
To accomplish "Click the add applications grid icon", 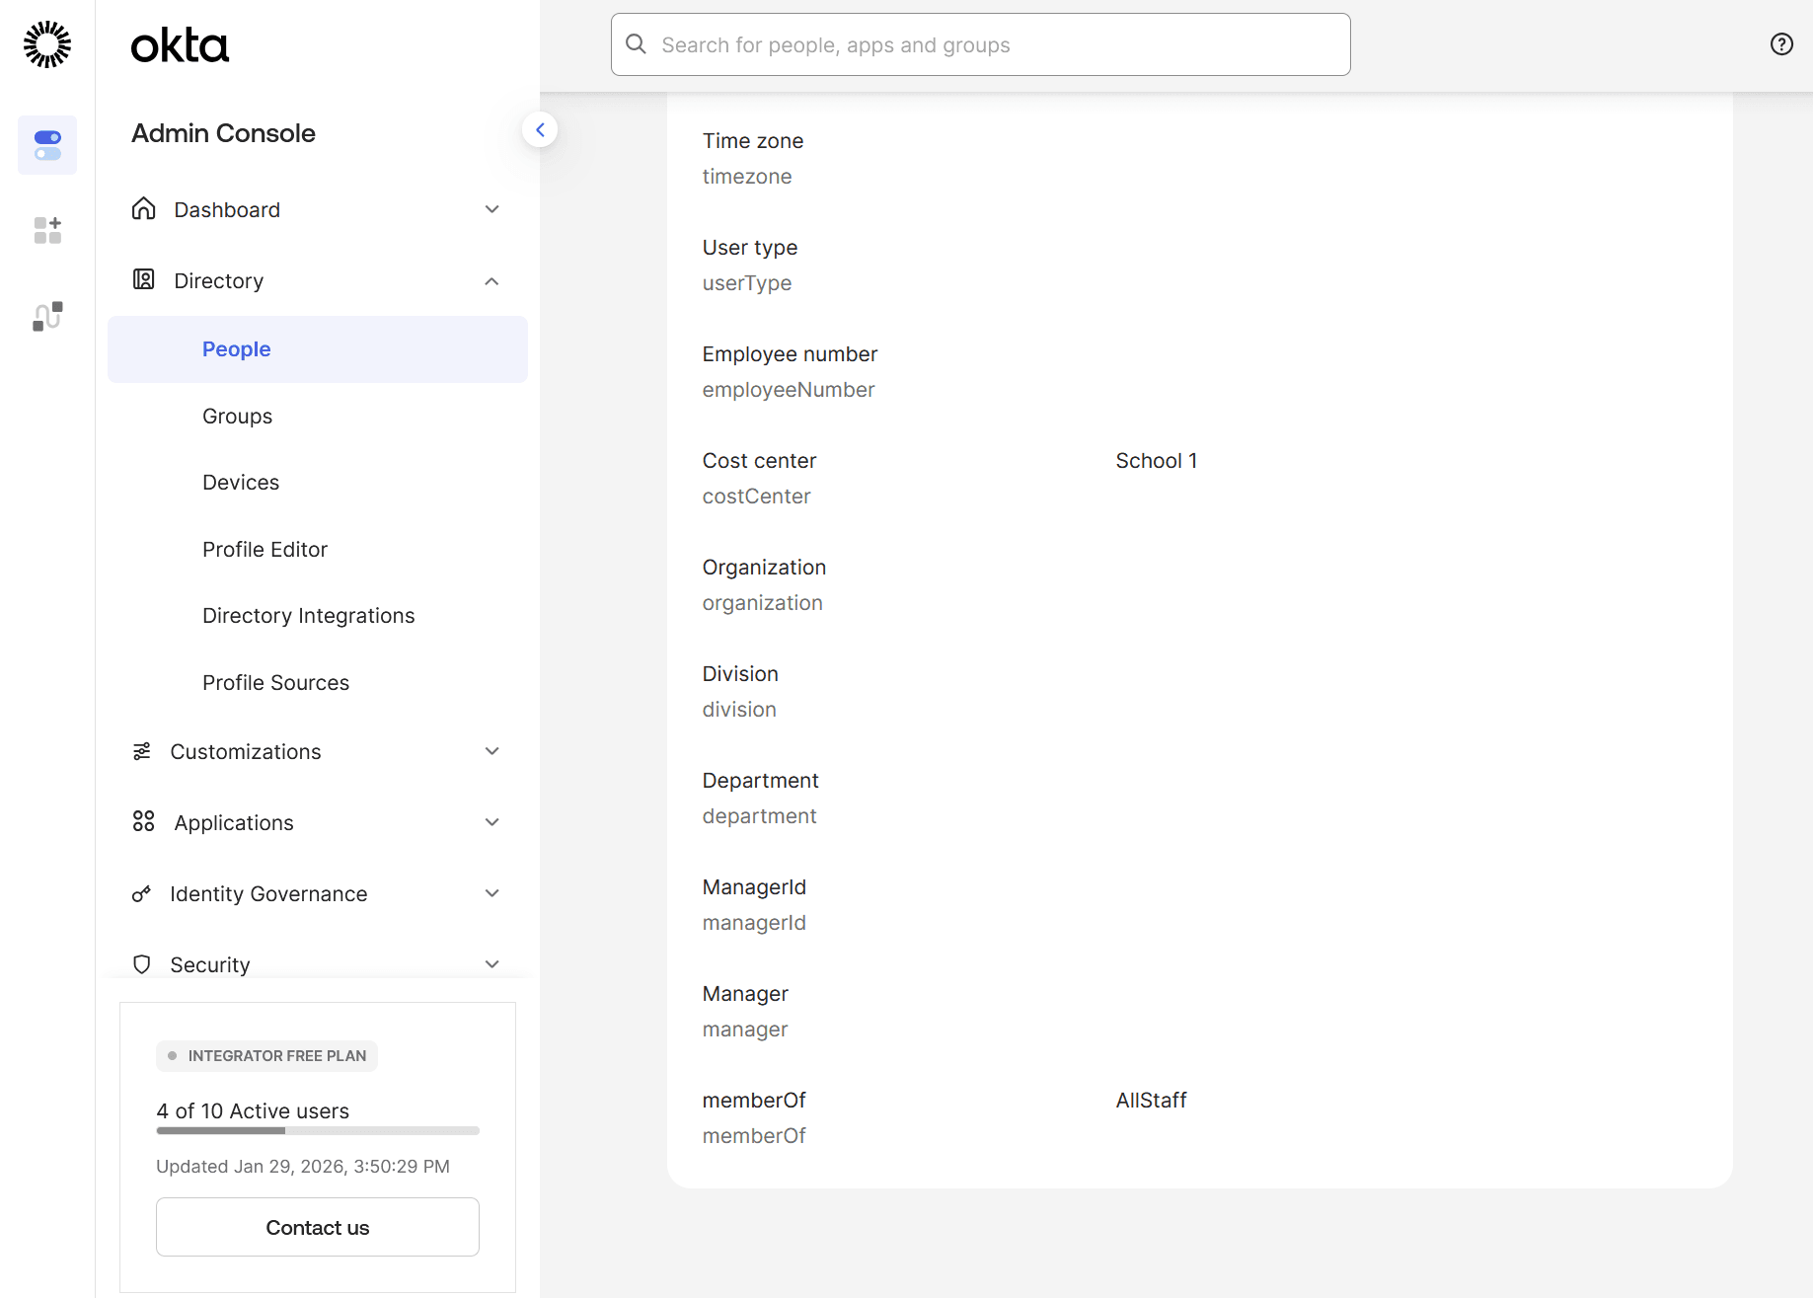I will [x=46, y=230].
